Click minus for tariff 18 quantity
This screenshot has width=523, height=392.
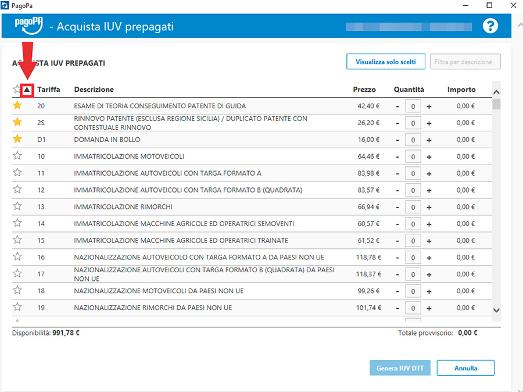(x=397, y=291)
